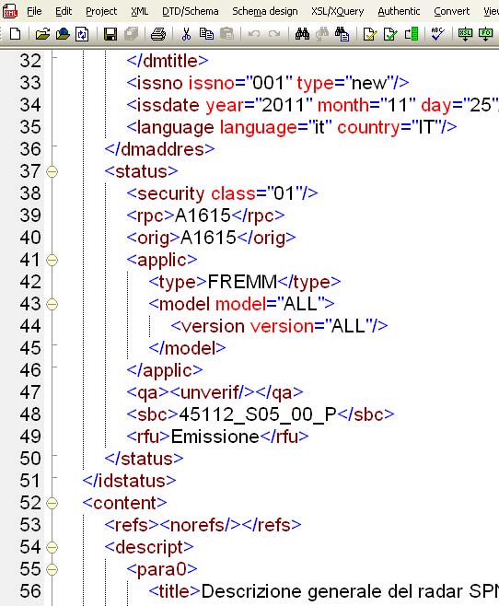Open the XSL/XQuery menu
The width and height of the screenshot is (499, 606).
(x=338, y=11)
